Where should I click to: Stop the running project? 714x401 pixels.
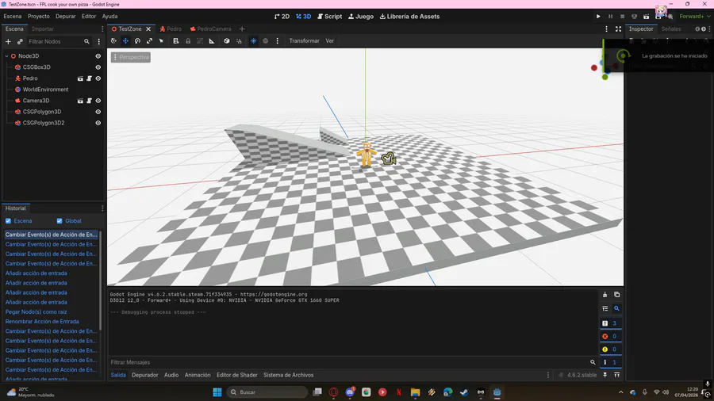[623, 17]
